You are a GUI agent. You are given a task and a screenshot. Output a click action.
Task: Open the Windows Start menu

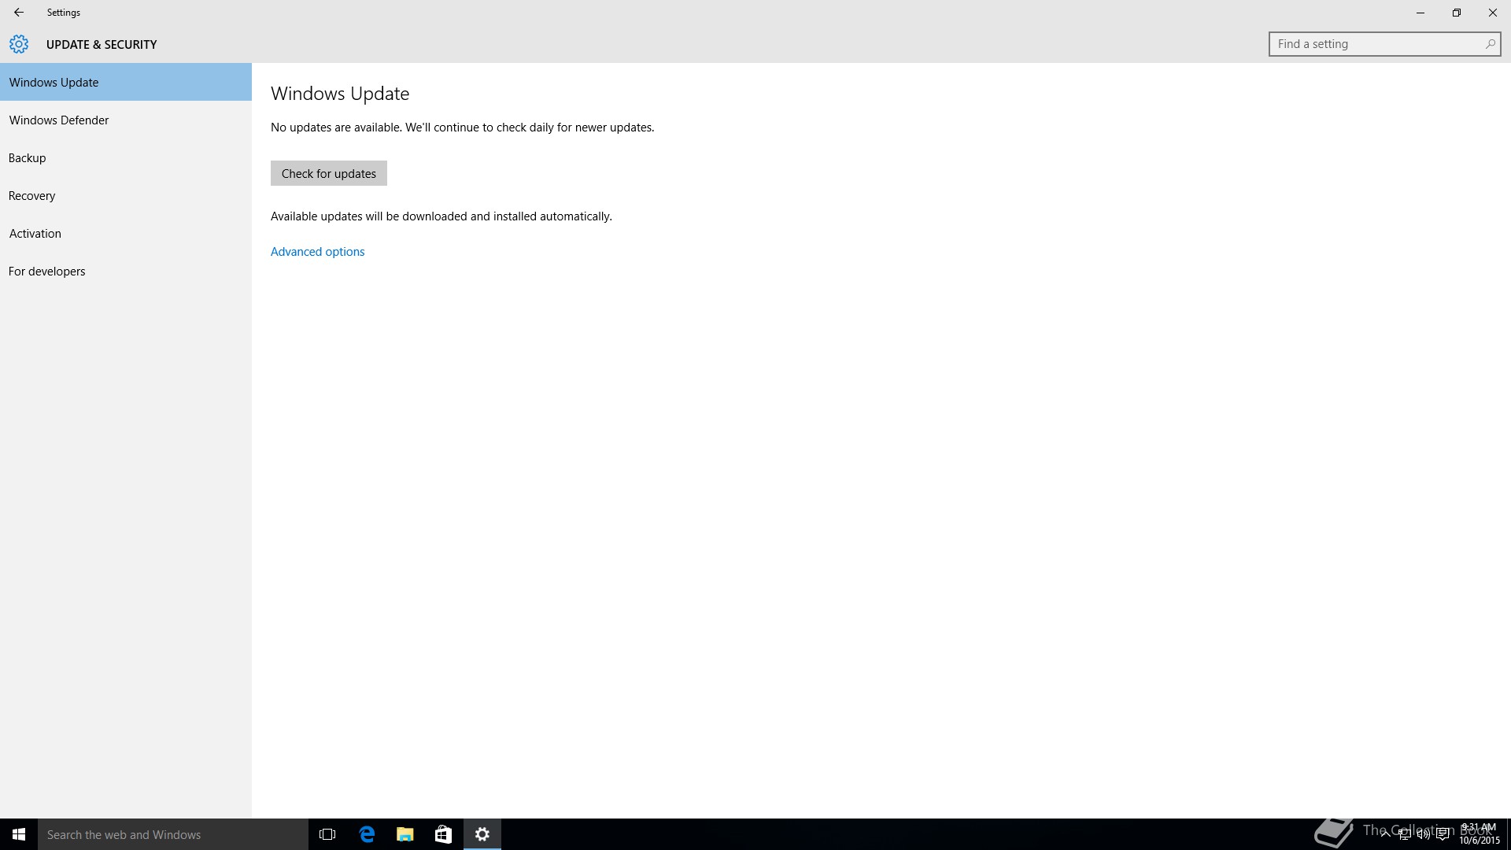coord(19,834)
